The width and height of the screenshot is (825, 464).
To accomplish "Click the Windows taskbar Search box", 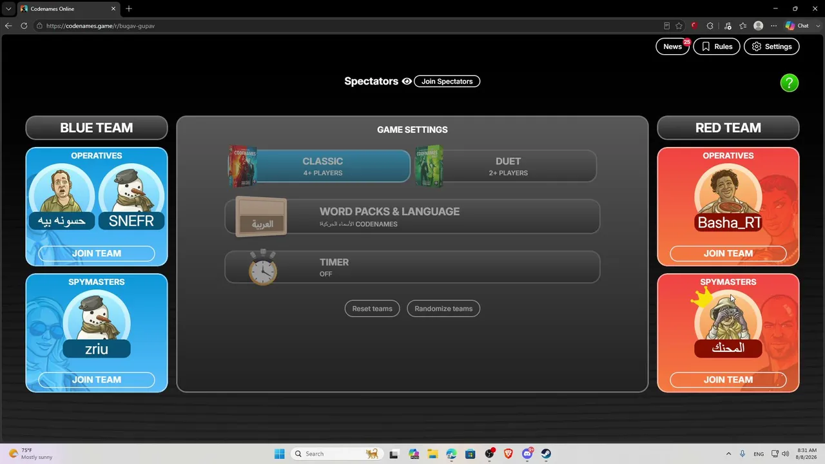I will pyautogui.click(x=336, y=454).
